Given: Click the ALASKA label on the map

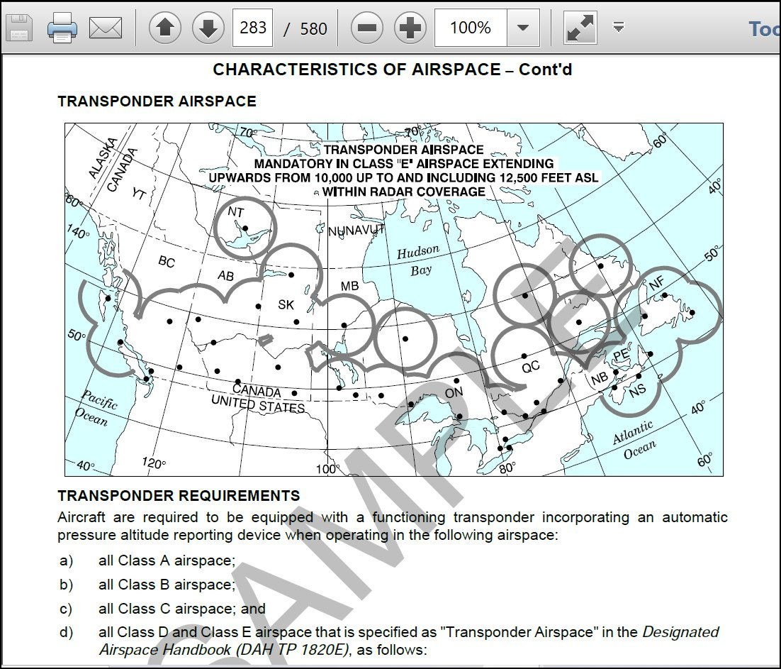Looking at the screenshot, I should click(103, 158).
